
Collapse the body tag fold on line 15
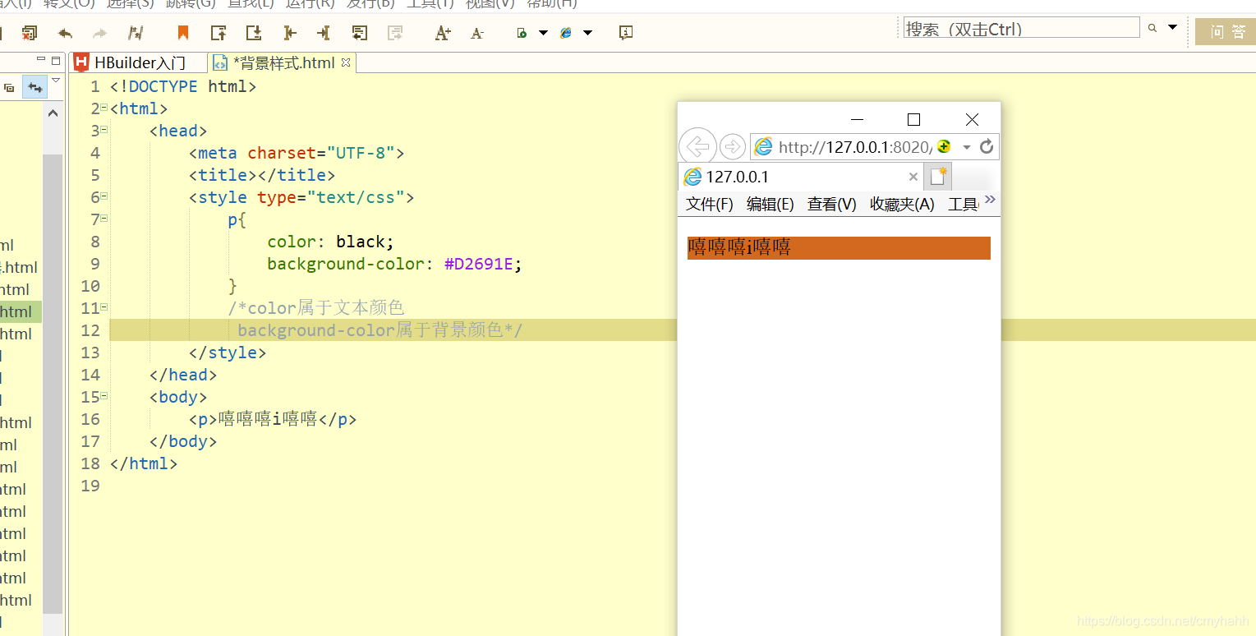pos(104,396)
